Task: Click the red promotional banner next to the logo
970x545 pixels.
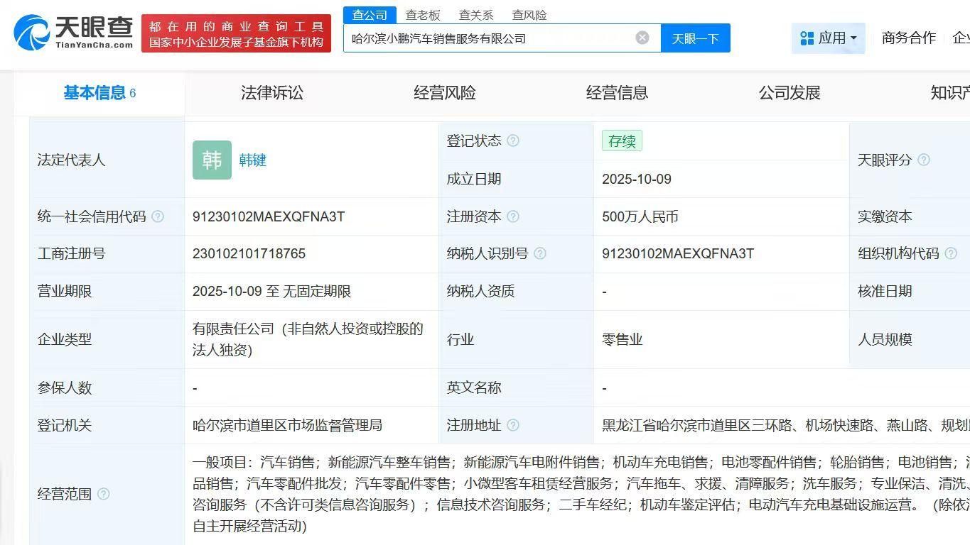Action: [236, 33]
